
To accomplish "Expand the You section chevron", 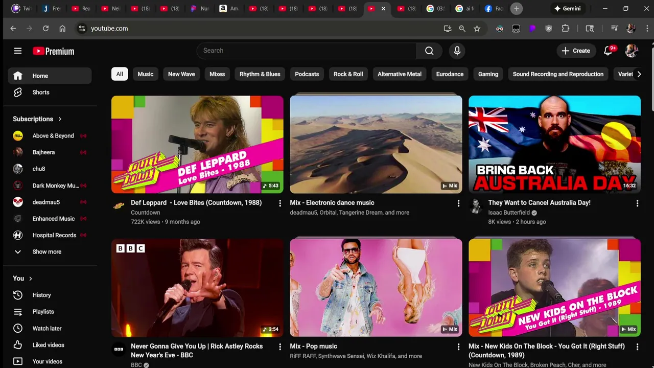I will [x=31, y=279].
